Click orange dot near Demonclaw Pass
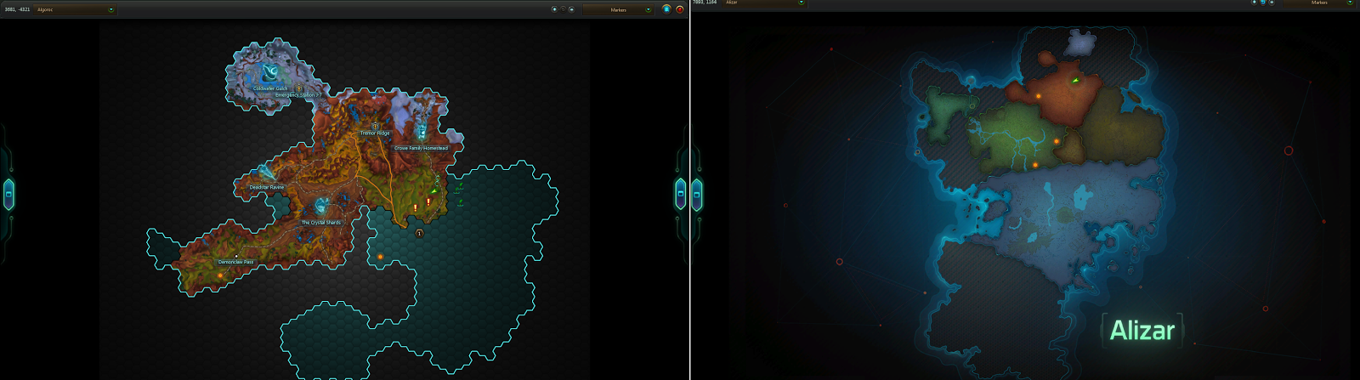Screen dimensions: 1360x380 (x=220, y=275)
